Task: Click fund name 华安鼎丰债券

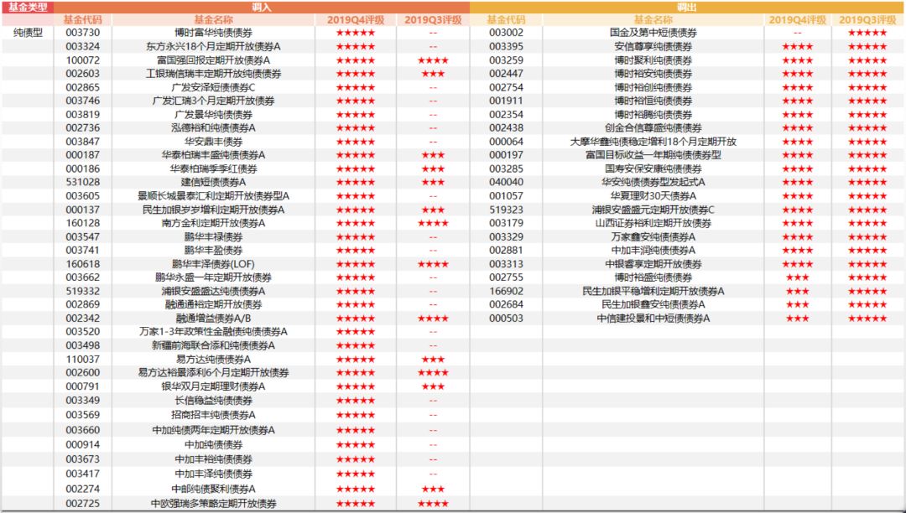Action: coord(214,142)
